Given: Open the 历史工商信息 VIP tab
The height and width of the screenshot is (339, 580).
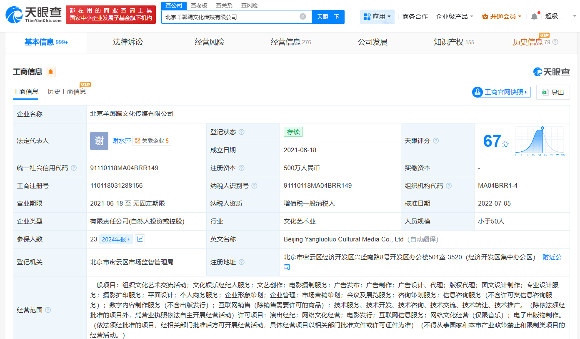Looking at the screenshot, I should click(x=67, y=91).
